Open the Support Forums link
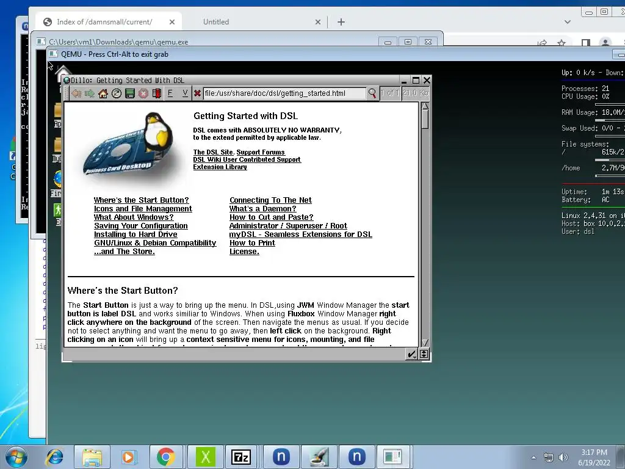The width and height of the screenshot is (625, 469). [261, 152]
